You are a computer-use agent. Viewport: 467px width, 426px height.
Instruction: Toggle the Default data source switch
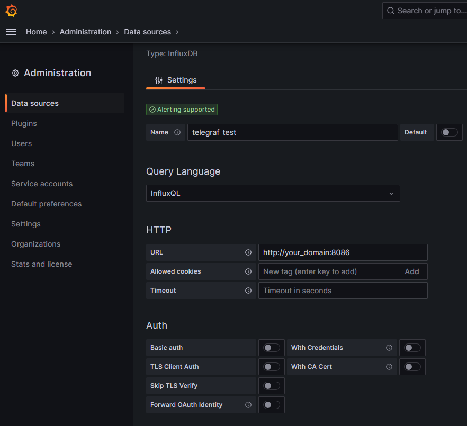tap(450, 132)
